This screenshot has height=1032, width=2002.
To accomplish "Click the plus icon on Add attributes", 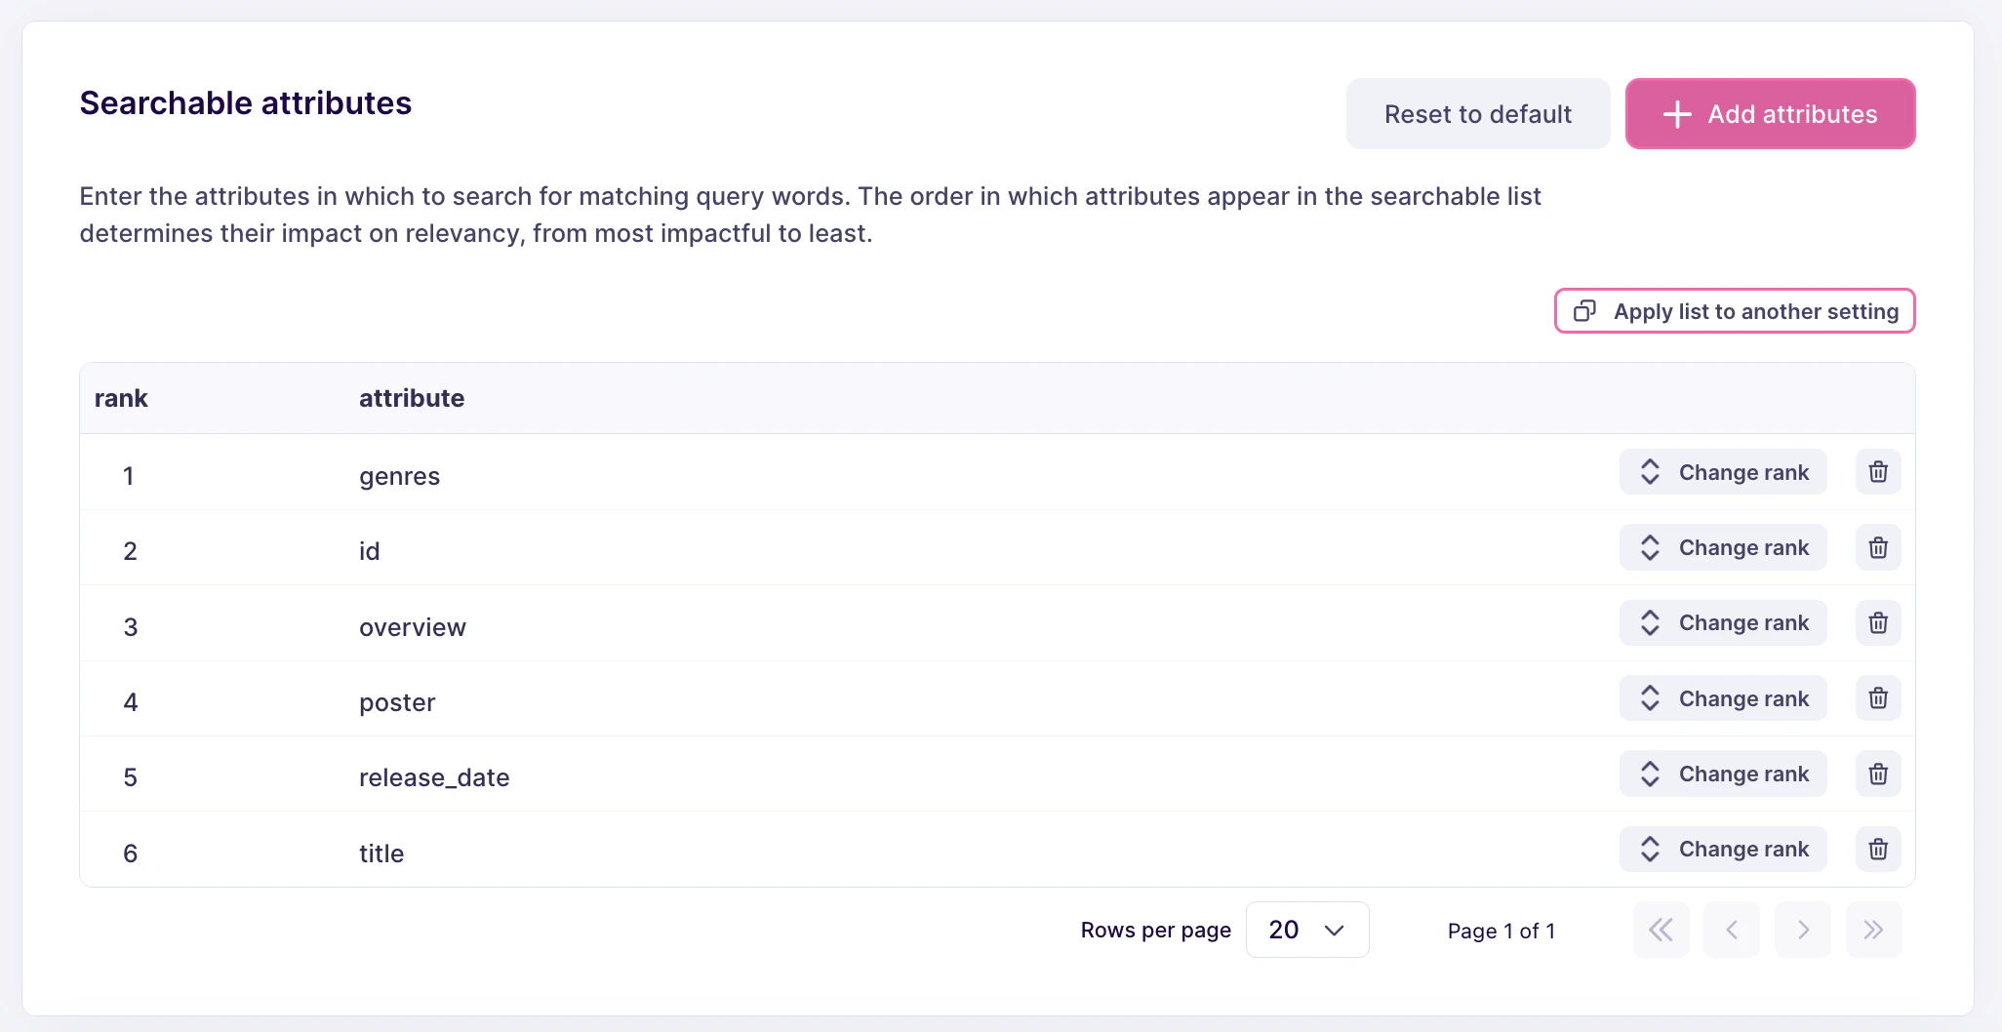I will [1676, 114].
